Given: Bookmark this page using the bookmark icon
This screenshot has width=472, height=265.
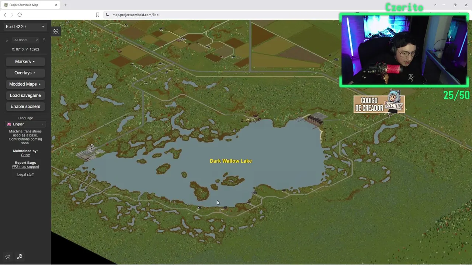Looking at the screenshot, I should (x=98, y=15).
